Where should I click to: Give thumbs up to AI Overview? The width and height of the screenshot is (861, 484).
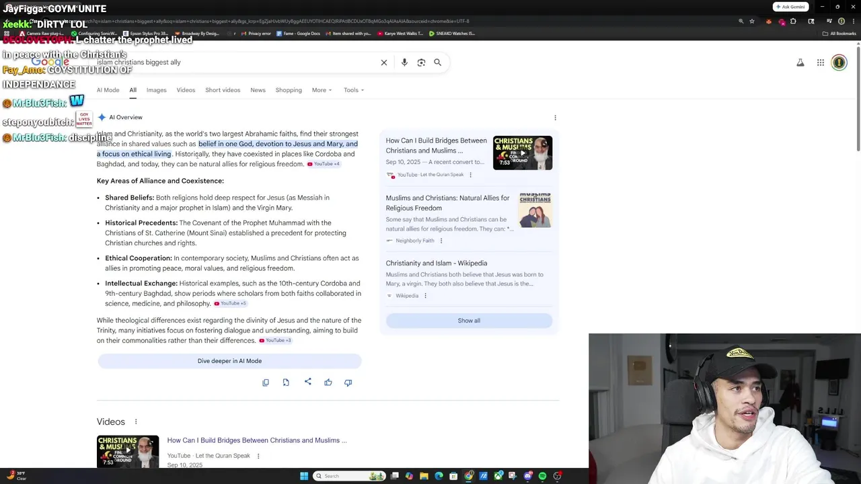[328, 382]
